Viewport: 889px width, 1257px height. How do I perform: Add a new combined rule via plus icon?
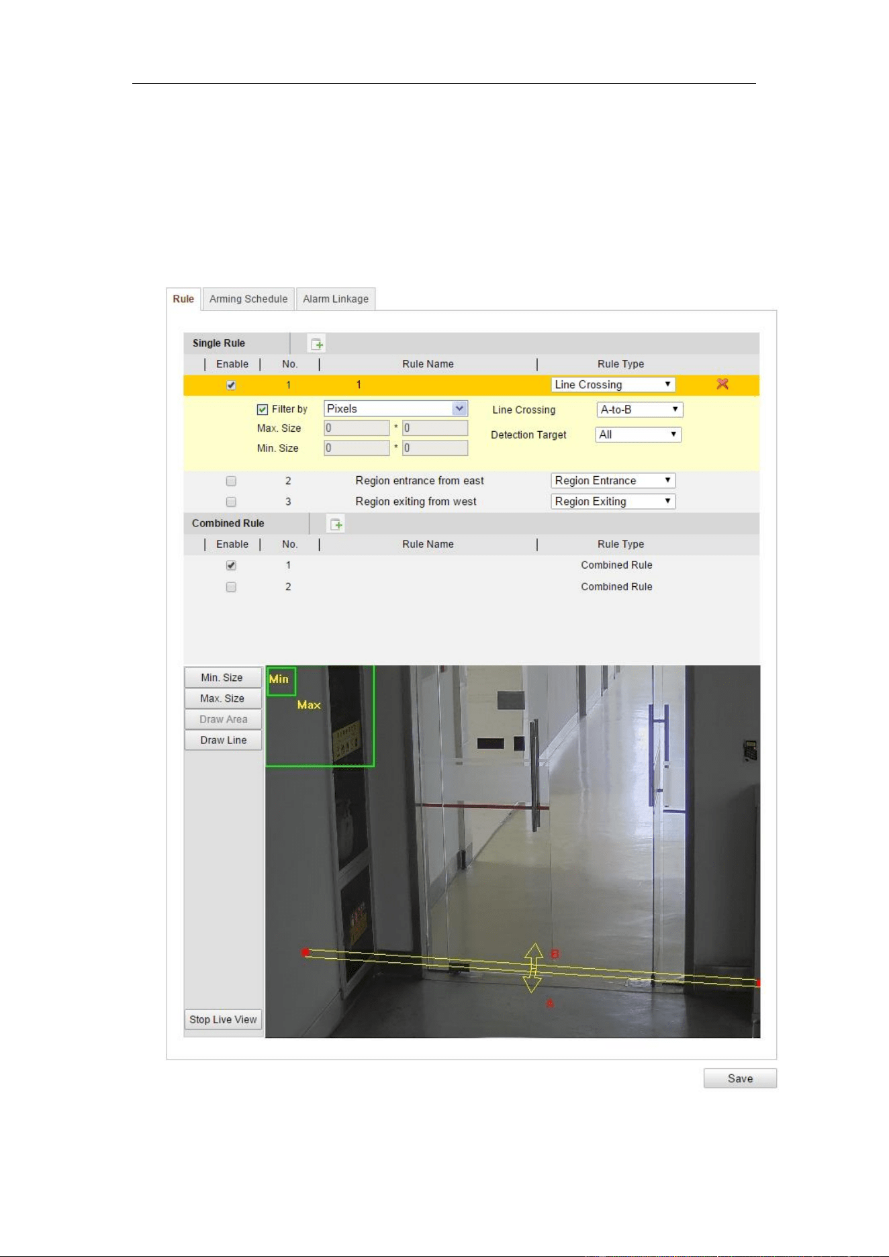336,524
